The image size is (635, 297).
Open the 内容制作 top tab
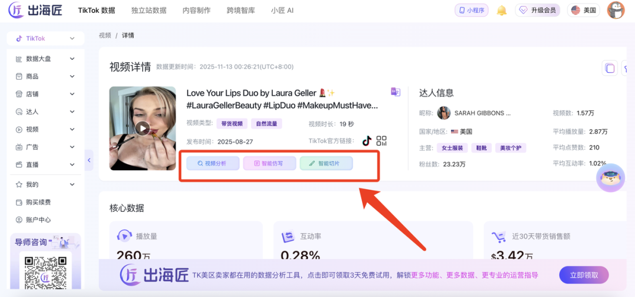click(196, 11)
